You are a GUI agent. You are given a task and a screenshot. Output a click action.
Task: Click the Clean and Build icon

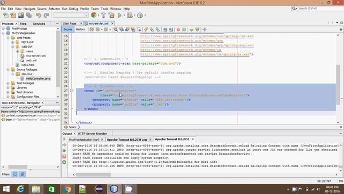click(111, 16)
